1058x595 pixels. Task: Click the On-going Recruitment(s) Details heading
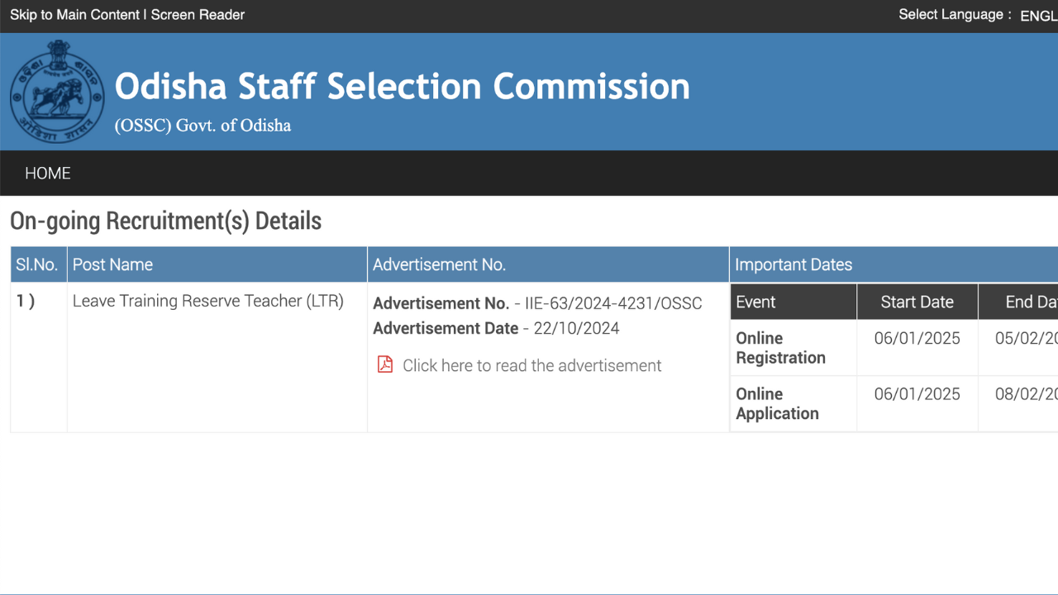[x=165, y=221]
